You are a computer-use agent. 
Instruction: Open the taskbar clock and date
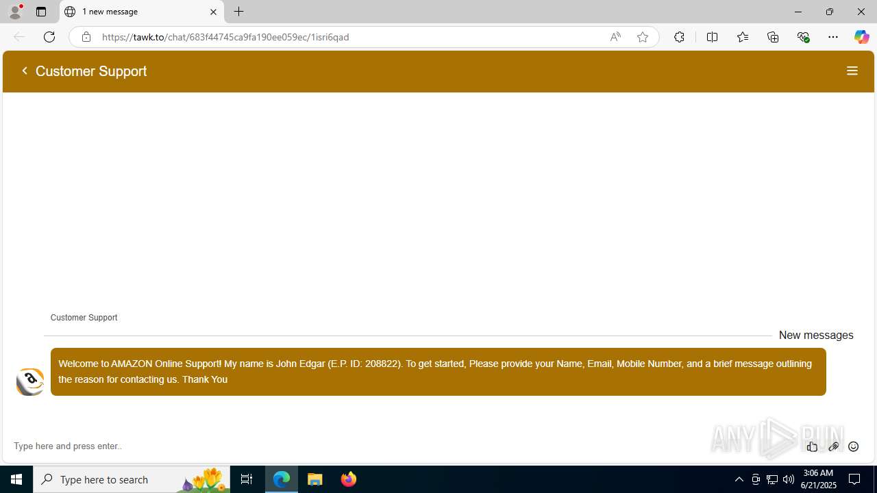(817, 479)
